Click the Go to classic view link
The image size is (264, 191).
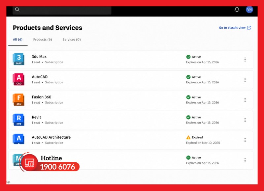click(235, 28)
